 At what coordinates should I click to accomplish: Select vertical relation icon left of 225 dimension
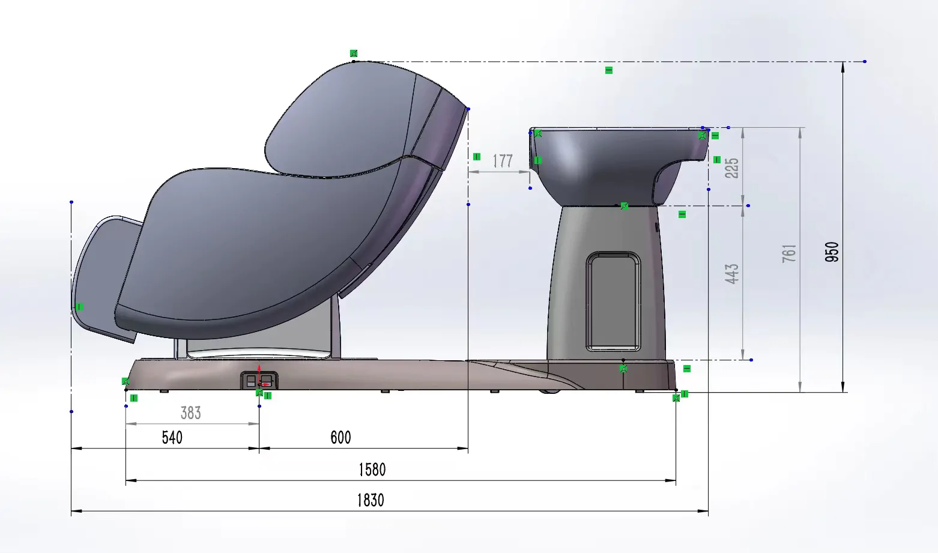(716, 160)
